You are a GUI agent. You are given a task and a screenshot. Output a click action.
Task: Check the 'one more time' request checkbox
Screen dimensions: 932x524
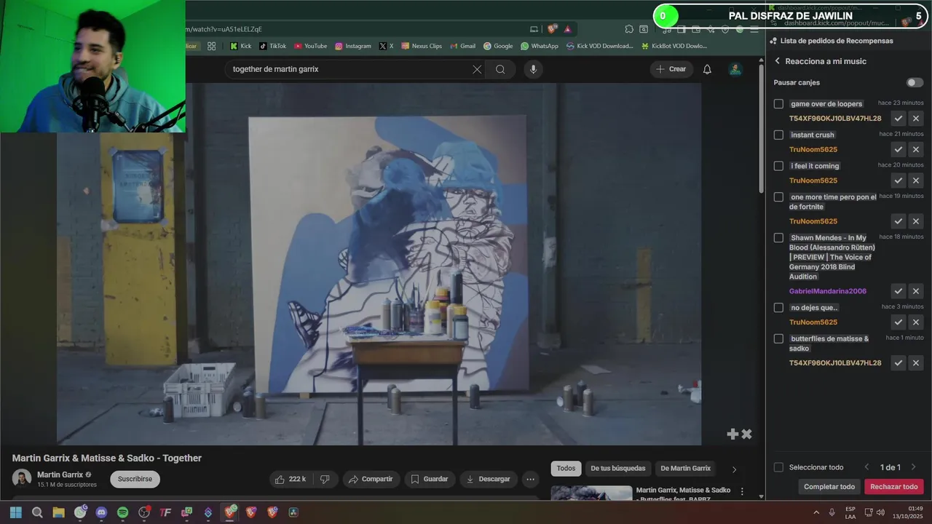coord(778,197)
